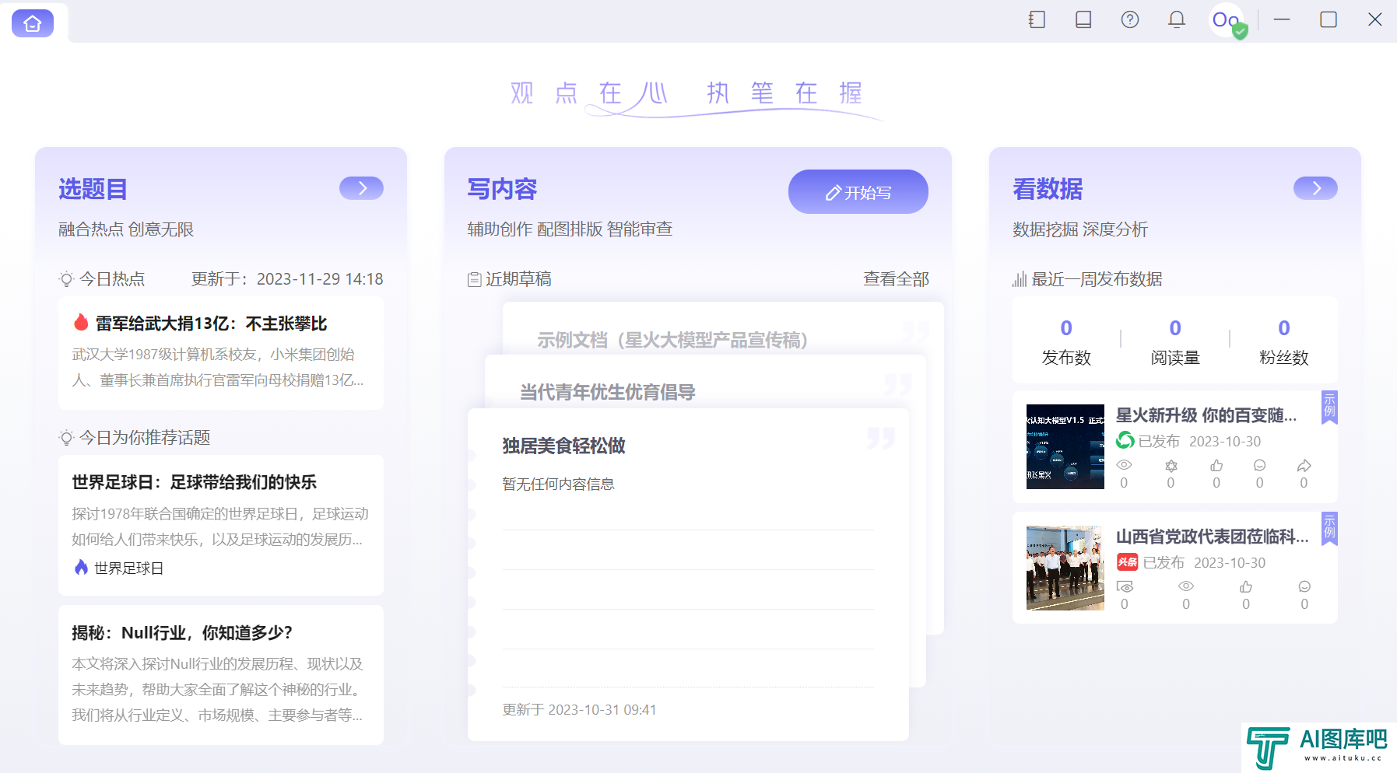Open article title 星火新升级 你的百变随...

[1206, 415]
